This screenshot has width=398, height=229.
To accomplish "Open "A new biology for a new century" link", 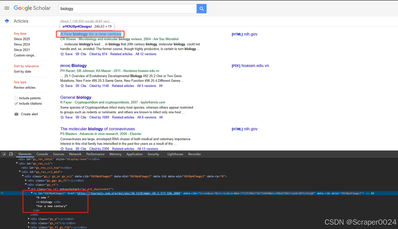I will coord(91,34).
